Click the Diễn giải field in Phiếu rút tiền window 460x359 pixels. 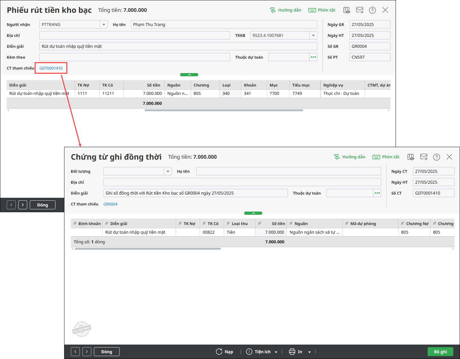[x=178, y=46]
